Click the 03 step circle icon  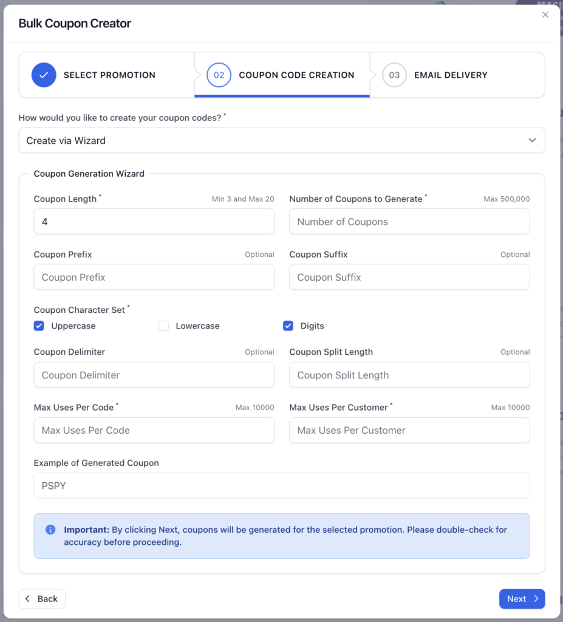click(x=394, y=75)
